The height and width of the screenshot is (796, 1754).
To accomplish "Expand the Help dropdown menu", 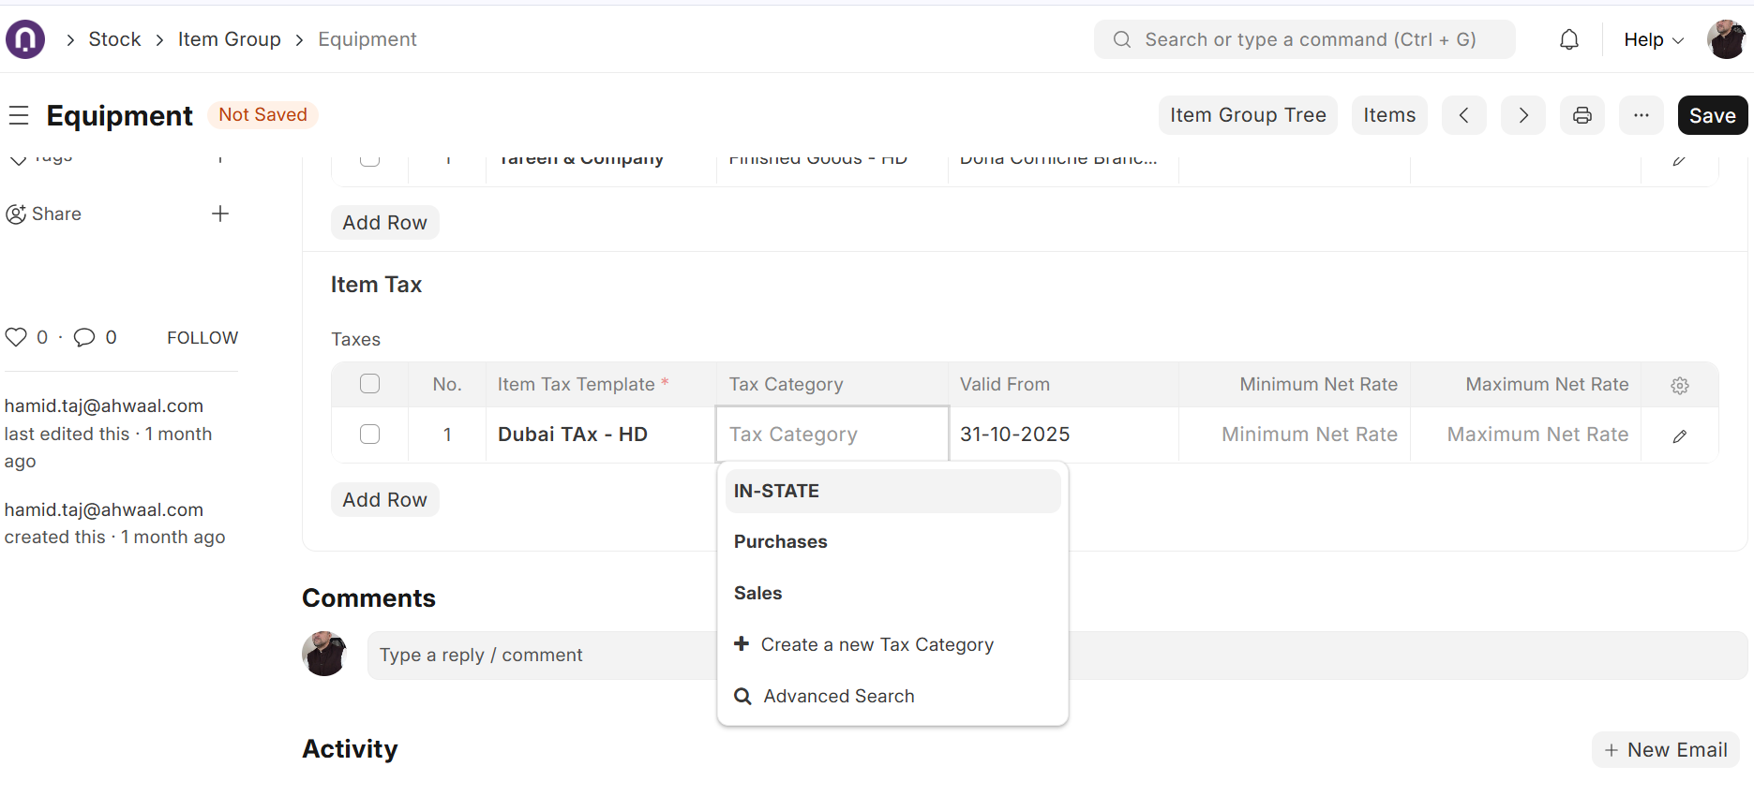I will pyautogui.click(x=1654, y=39).
